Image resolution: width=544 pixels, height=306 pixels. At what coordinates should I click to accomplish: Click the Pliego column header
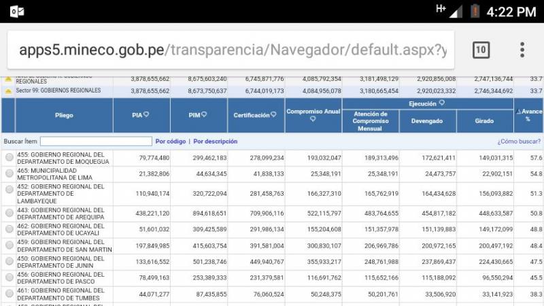64,115
